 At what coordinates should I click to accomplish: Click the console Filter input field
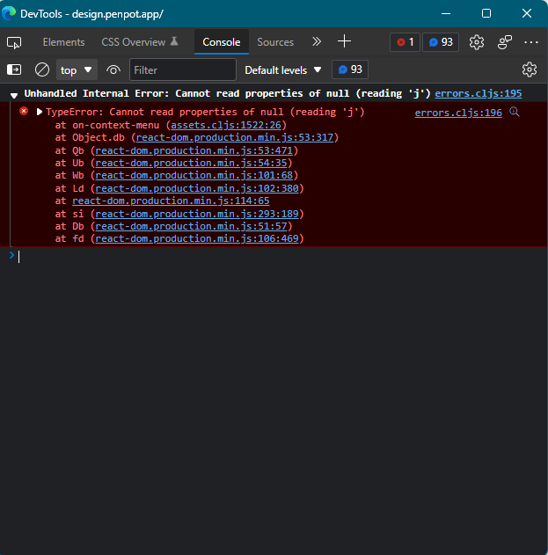point(183,69)
